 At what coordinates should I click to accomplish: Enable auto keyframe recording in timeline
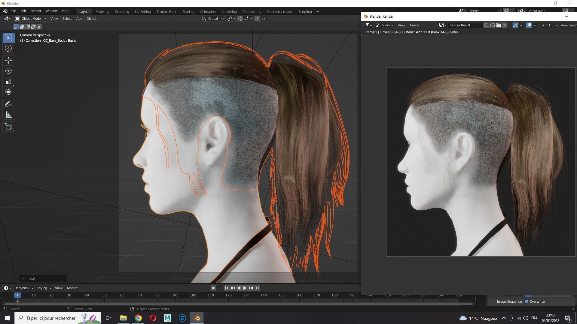tap(213, 288)
